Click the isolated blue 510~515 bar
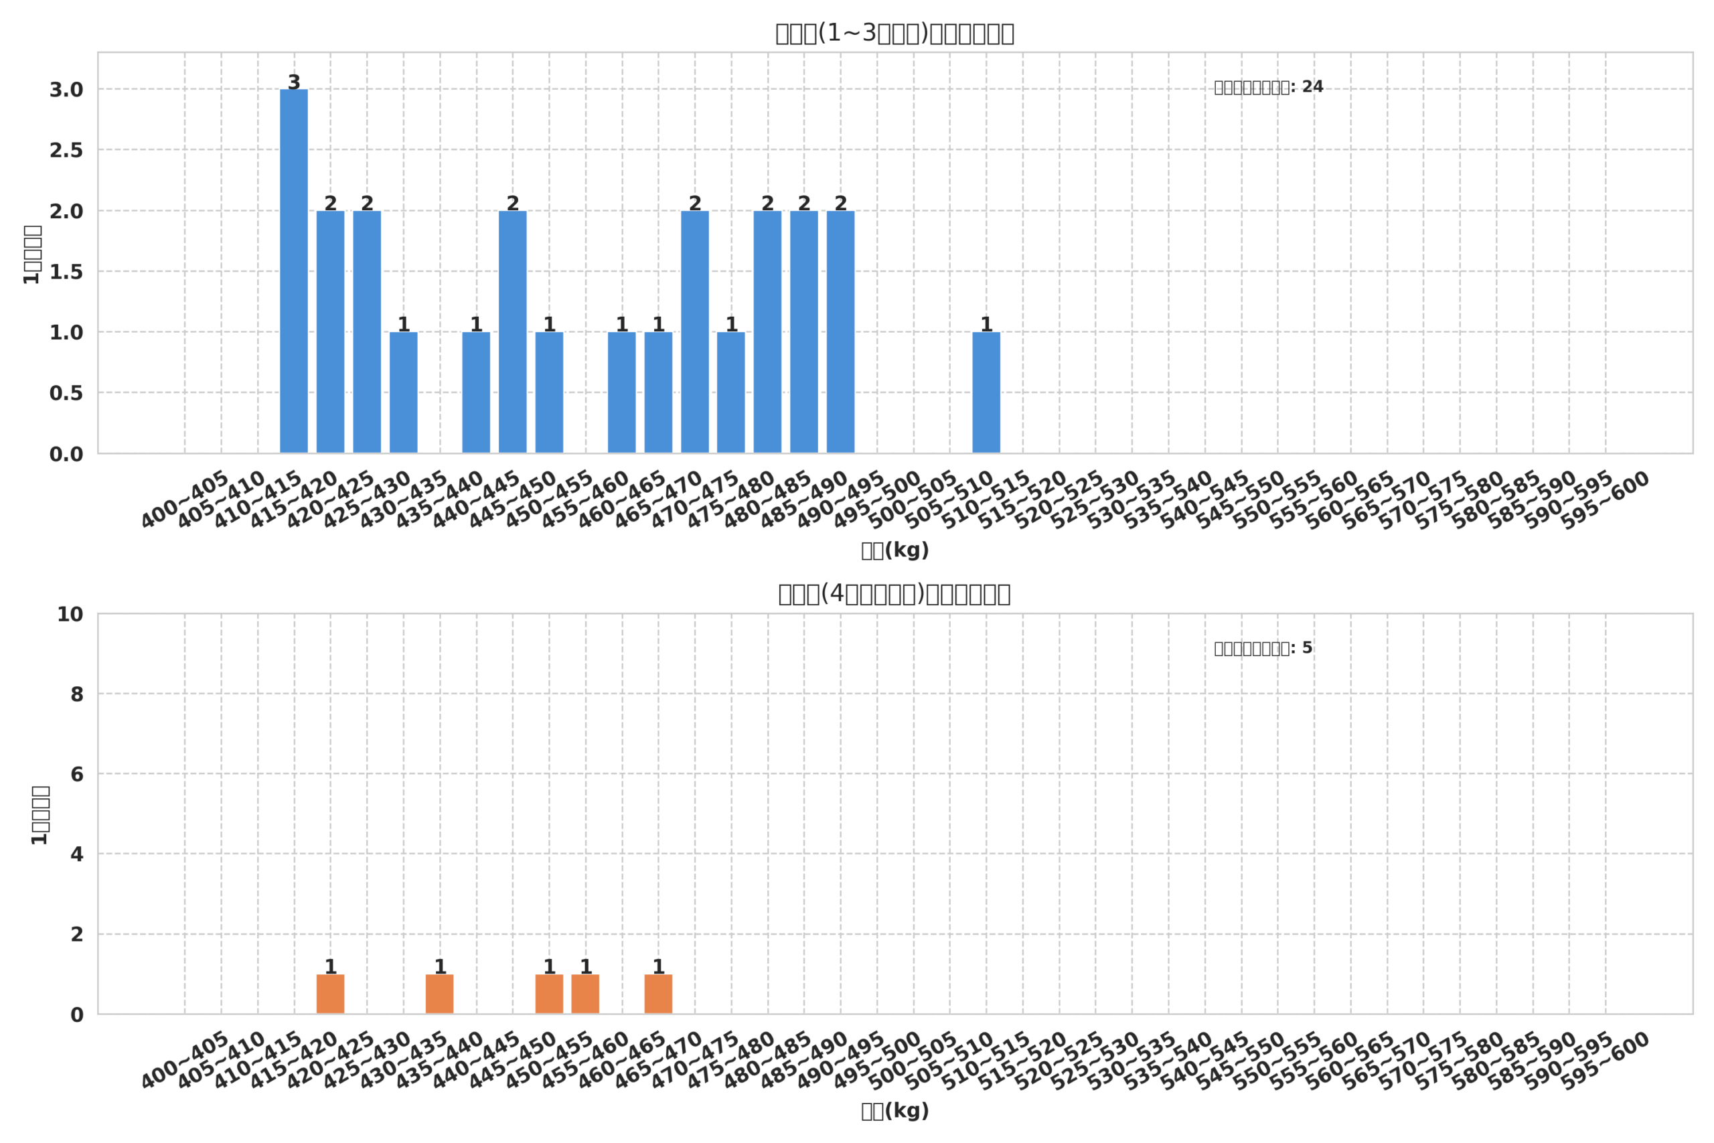The image size is (1714, 1143). pyautogui.click(x=986, y=392)
